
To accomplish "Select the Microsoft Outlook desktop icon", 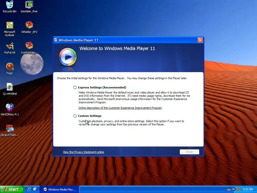I will point(10,29).
